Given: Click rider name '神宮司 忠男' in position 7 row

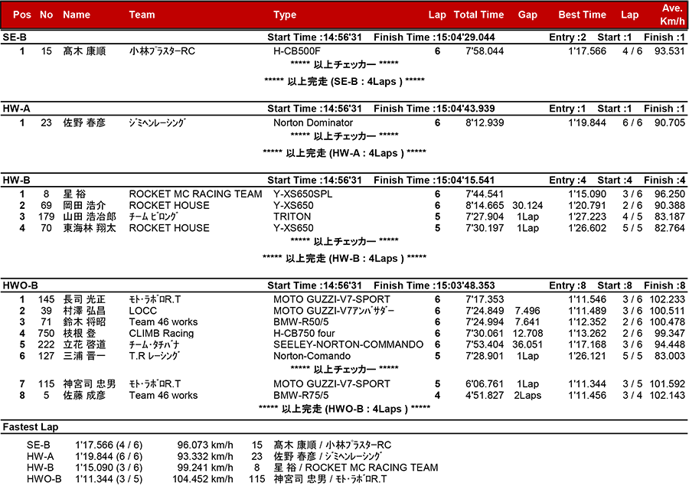Looking at the screenshot, I should click(90, 384).
